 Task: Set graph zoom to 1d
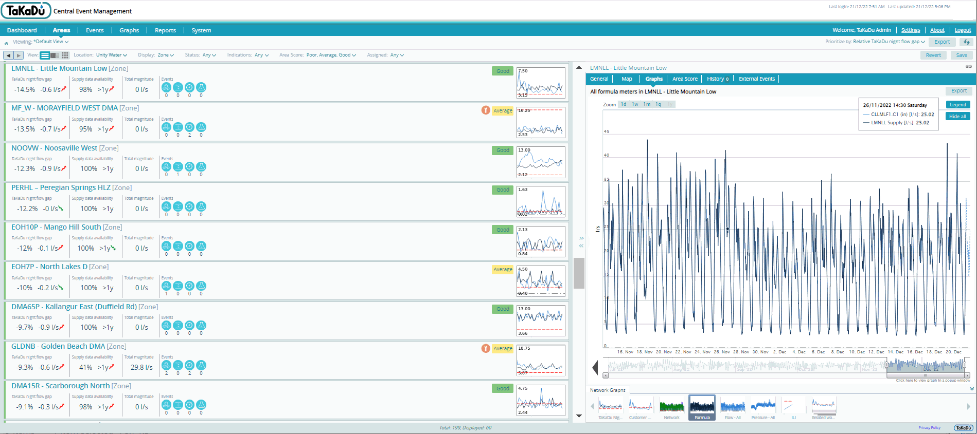624,104
